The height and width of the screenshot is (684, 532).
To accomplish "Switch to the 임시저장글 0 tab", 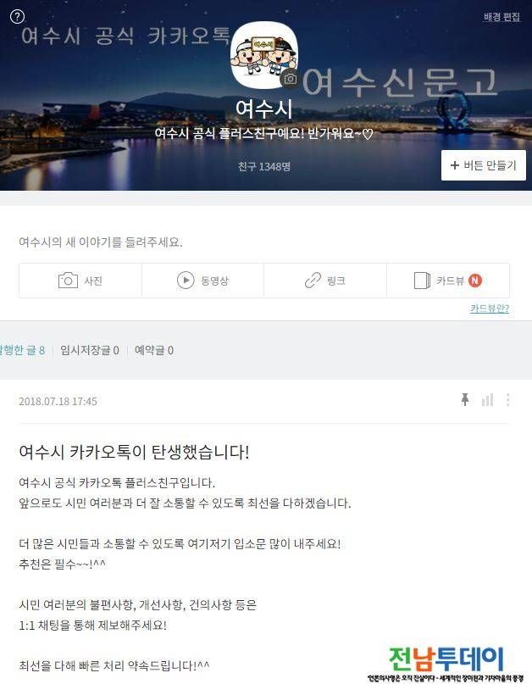I will point(90,350).
